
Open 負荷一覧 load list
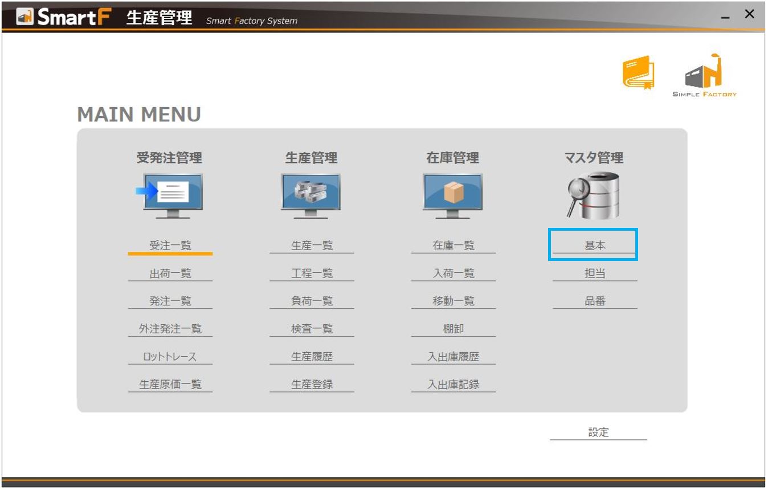pyautogui.click(x=312, y=301)
